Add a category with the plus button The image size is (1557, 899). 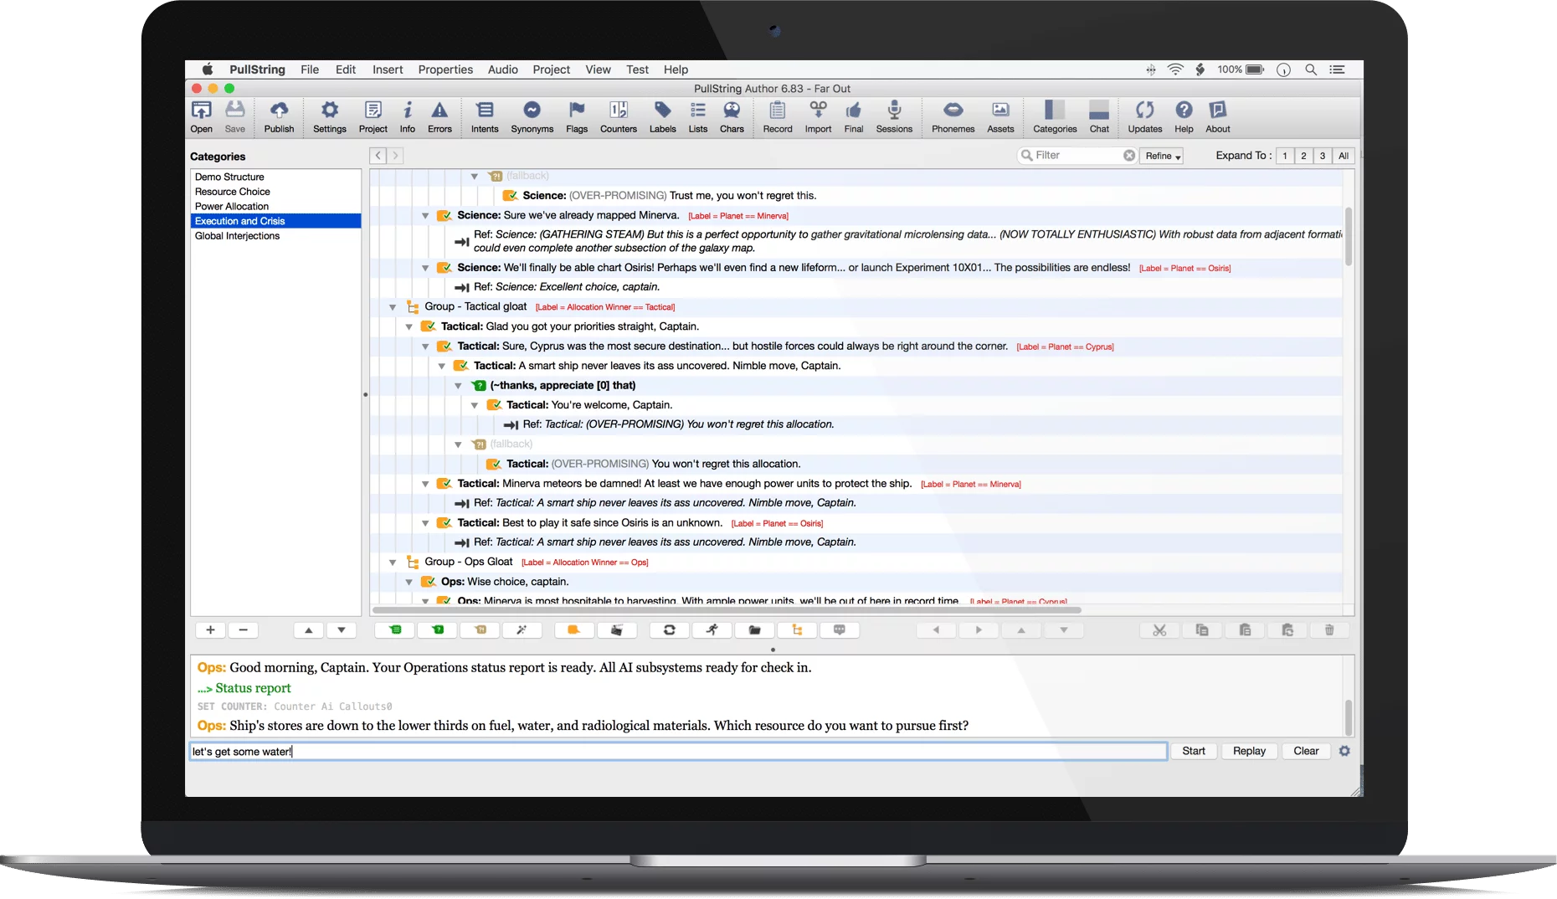[210, 630]
